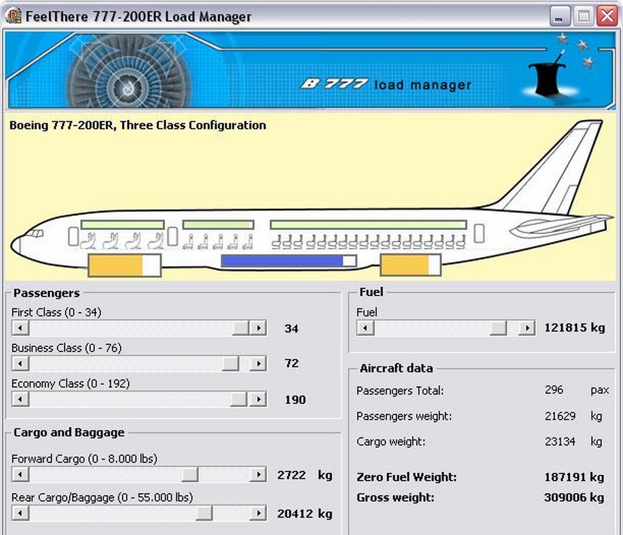Increase Rear Cargo/Baggage with right arrow
This screenshot has width=623, height=535.
tap(259, 513)
